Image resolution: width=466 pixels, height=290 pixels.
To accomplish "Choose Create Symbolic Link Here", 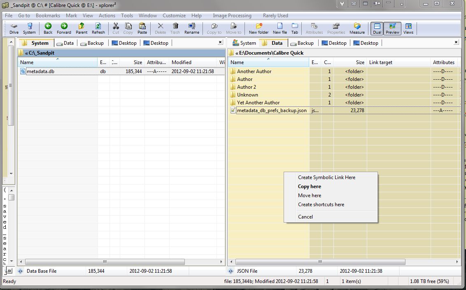I will [x=326, y=177].
